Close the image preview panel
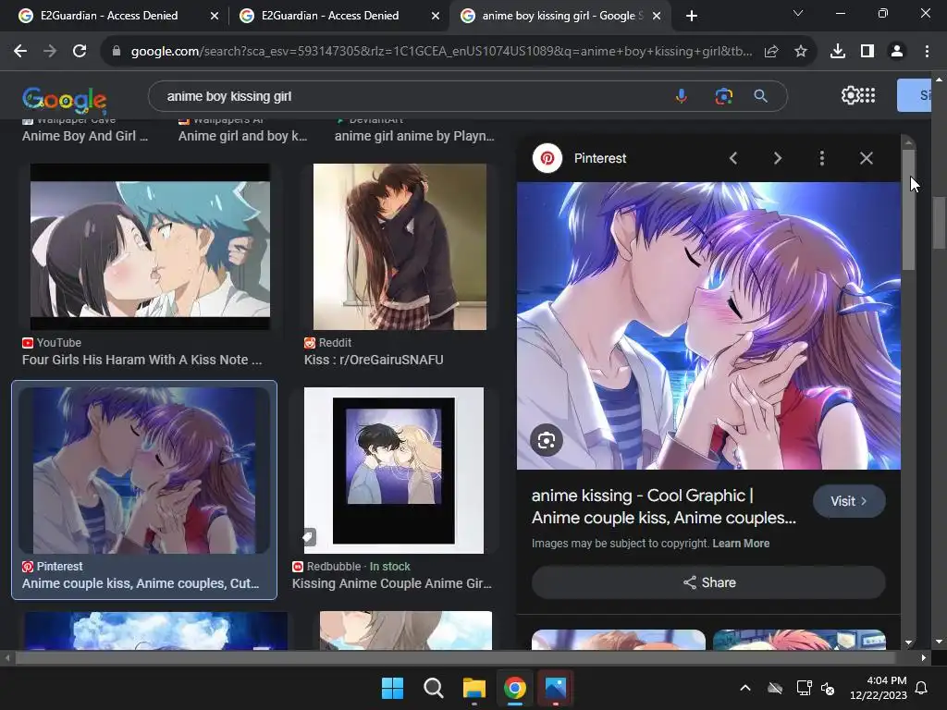The image size is (947, 710). pyautogui.click(x=866, y=158)
